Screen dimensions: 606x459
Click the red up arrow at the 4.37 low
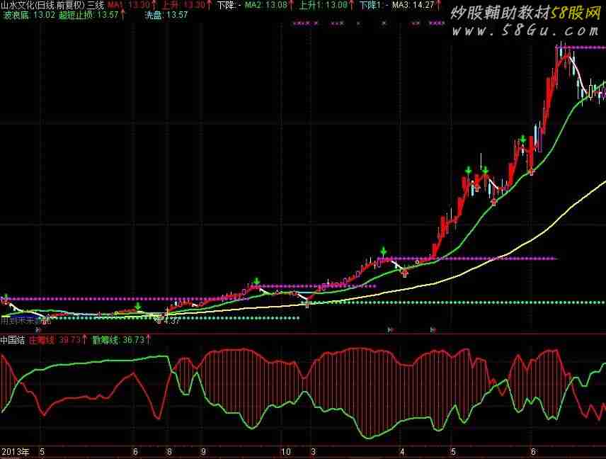(159, 318)
